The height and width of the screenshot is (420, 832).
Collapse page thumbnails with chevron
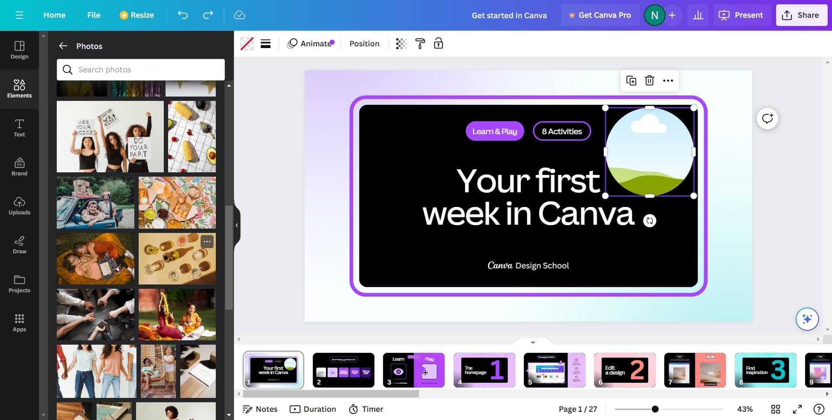pos(533,342)
